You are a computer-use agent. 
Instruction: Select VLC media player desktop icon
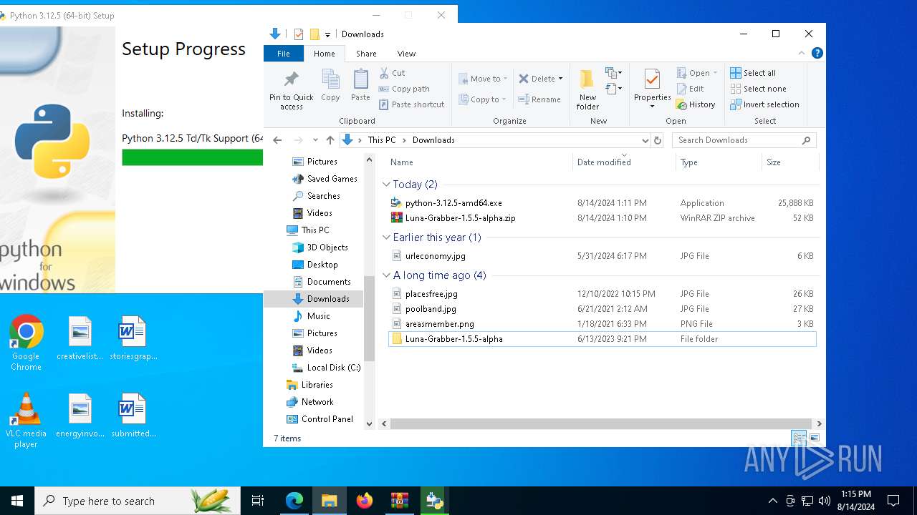coord(26,421)
